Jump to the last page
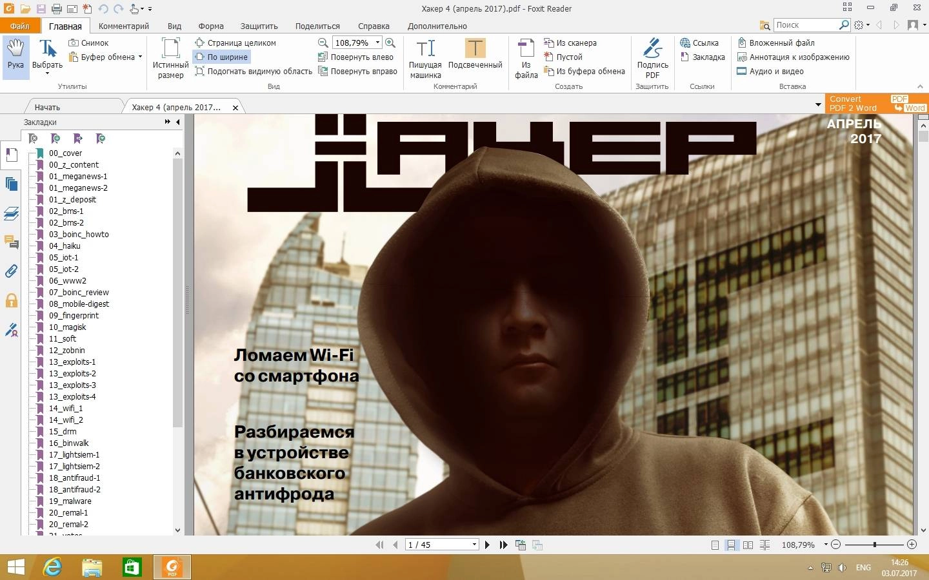The height and width of the screenshot is (580, 929). click(503, 545)
